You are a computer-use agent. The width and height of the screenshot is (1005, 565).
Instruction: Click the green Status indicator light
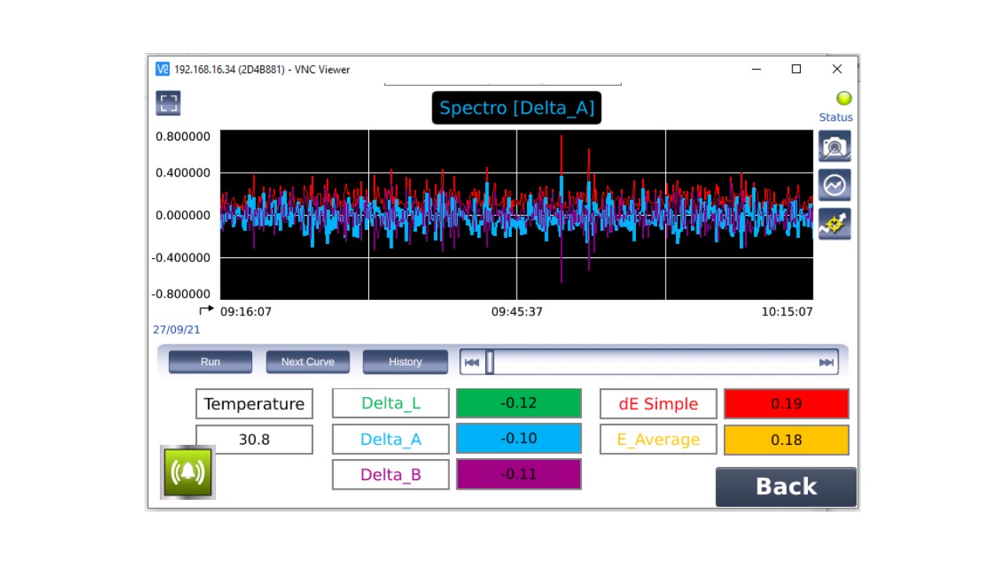point(844,98)
